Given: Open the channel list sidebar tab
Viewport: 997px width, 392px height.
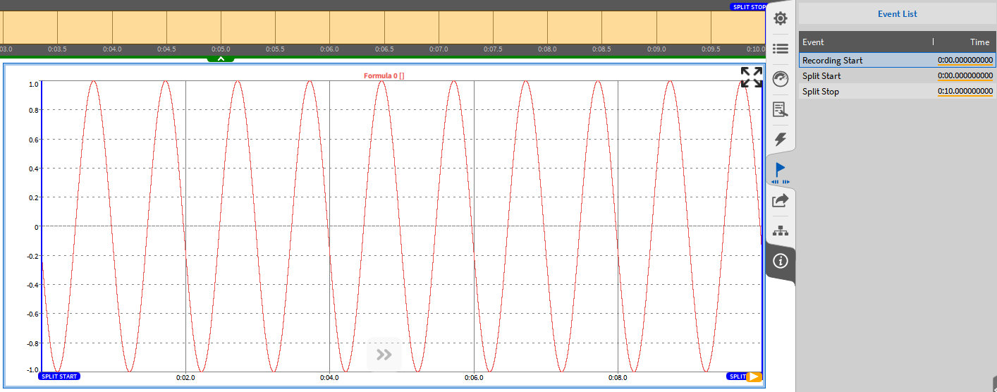Looking at the screenshot, I should click(781, 49).
